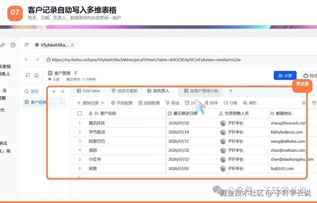Click the purple 客户管理 base icon
This screenshot has height=203, width=317.
click(x=50, y=73)
